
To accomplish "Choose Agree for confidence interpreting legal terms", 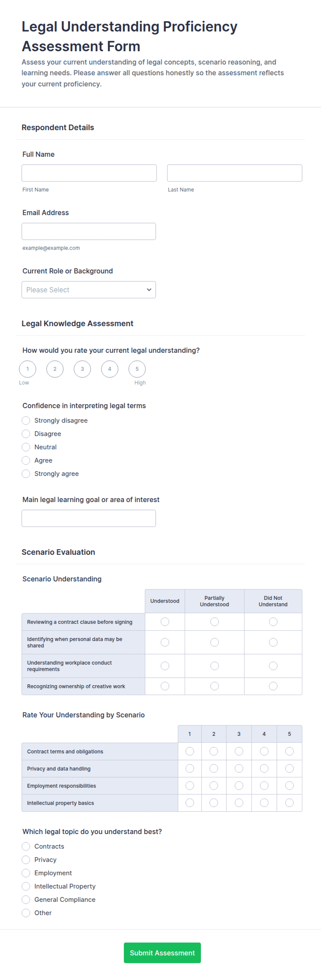I will (x=26, y=460).
